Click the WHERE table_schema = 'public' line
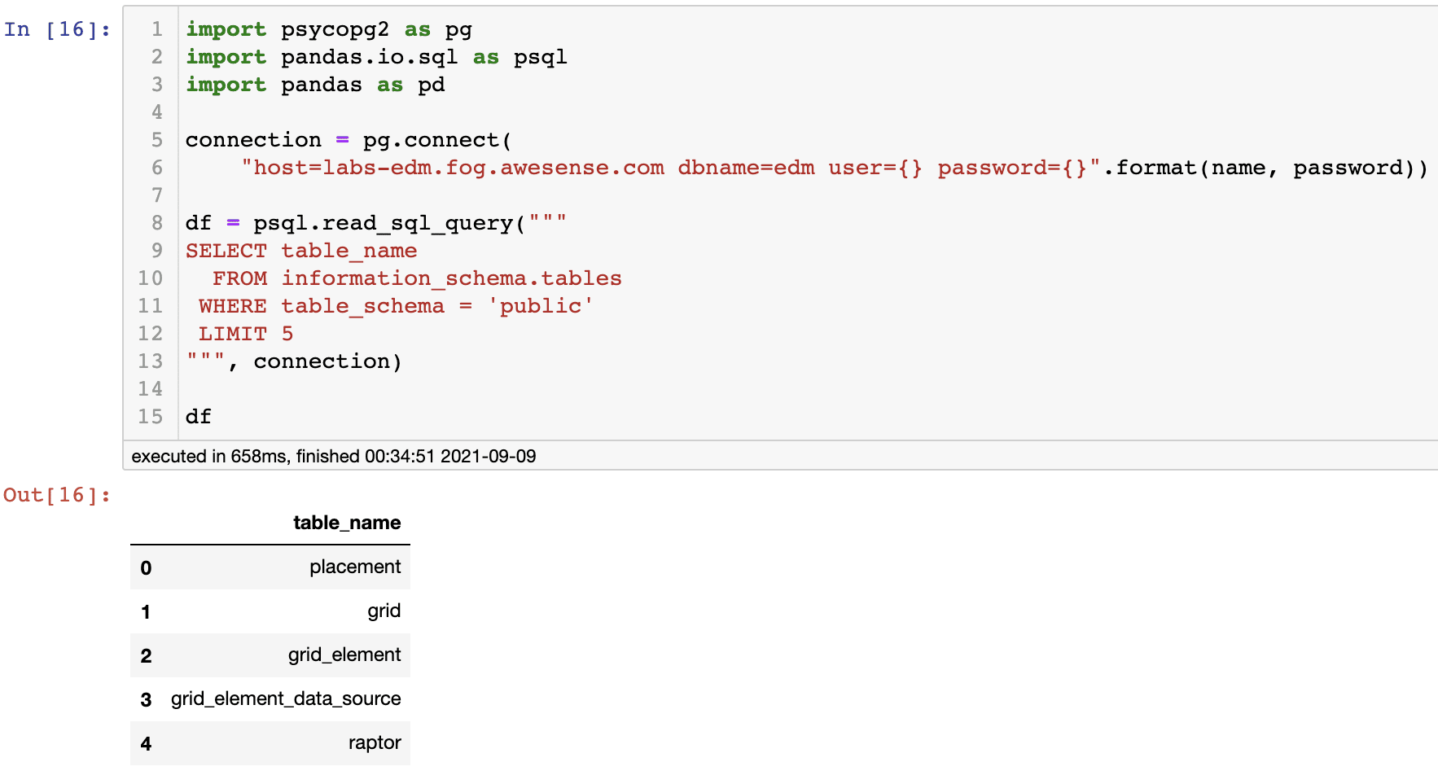The image size is (1438, 775). tap(396, 306)
